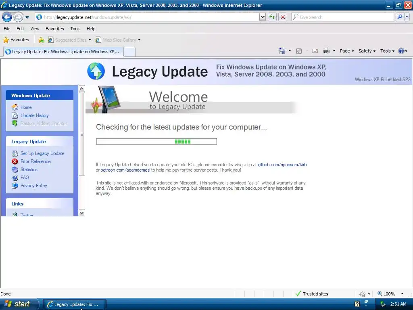Expand Web Slice Gallery dropdown arrow
The height and width of the screenshot is (310, 413).
coord(139,40)
